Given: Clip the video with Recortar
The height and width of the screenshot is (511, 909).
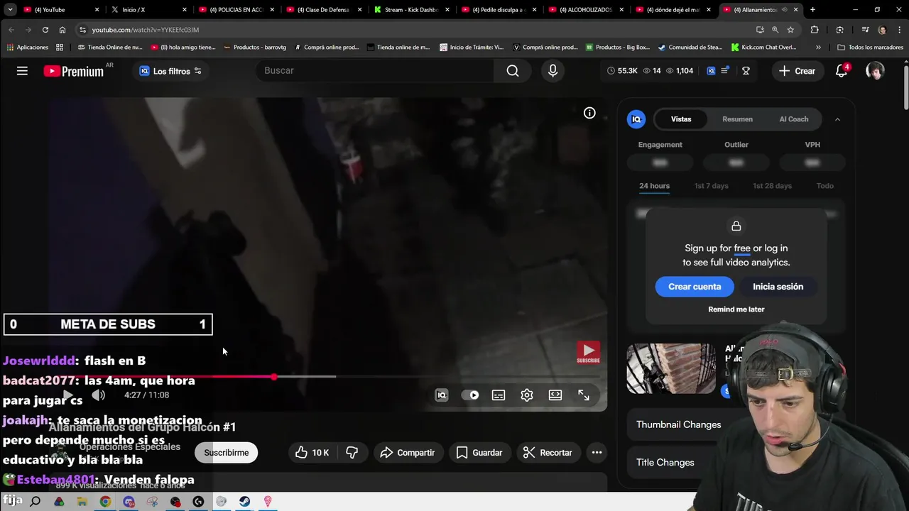Looking at the screenshot, I should [548, 452].
